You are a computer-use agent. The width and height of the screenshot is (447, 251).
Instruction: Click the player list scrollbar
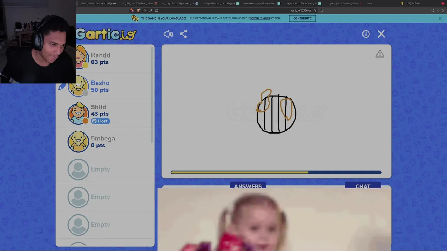(152, 94)
